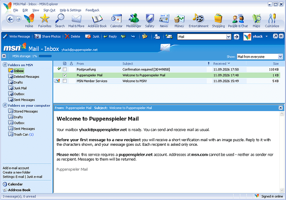Collapse the Folders on MSN section
Image resolution: width=286 pixels, height=200 pixels.
coord(5,65)
